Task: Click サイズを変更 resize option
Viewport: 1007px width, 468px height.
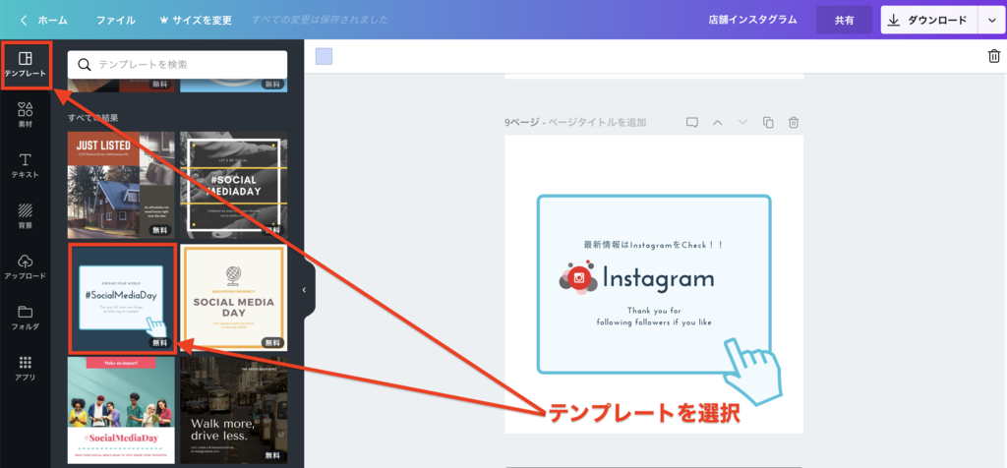Action: (196, 20)
